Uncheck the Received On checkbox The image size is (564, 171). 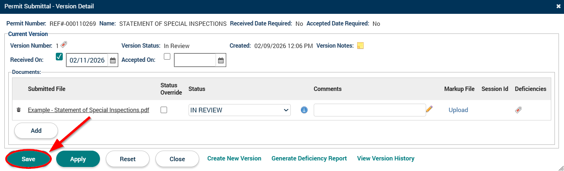tap(59, 57)
